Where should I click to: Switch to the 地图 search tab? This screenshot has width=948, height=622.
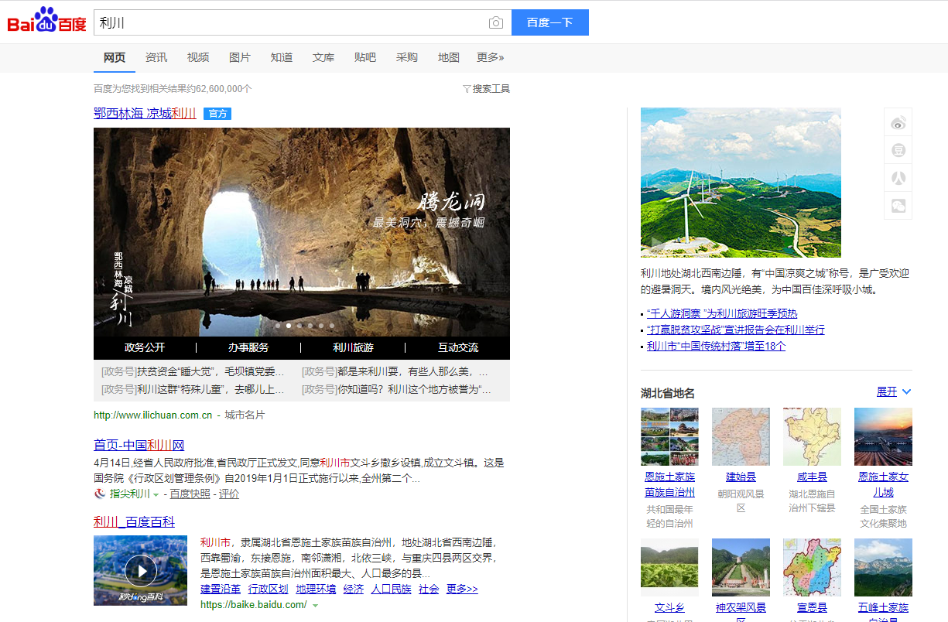[448, 57]
